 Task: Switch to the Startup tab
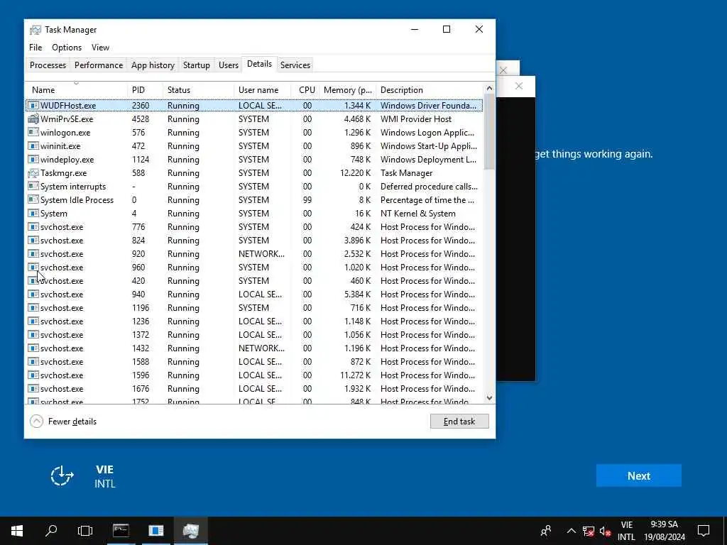pos(197,65)
